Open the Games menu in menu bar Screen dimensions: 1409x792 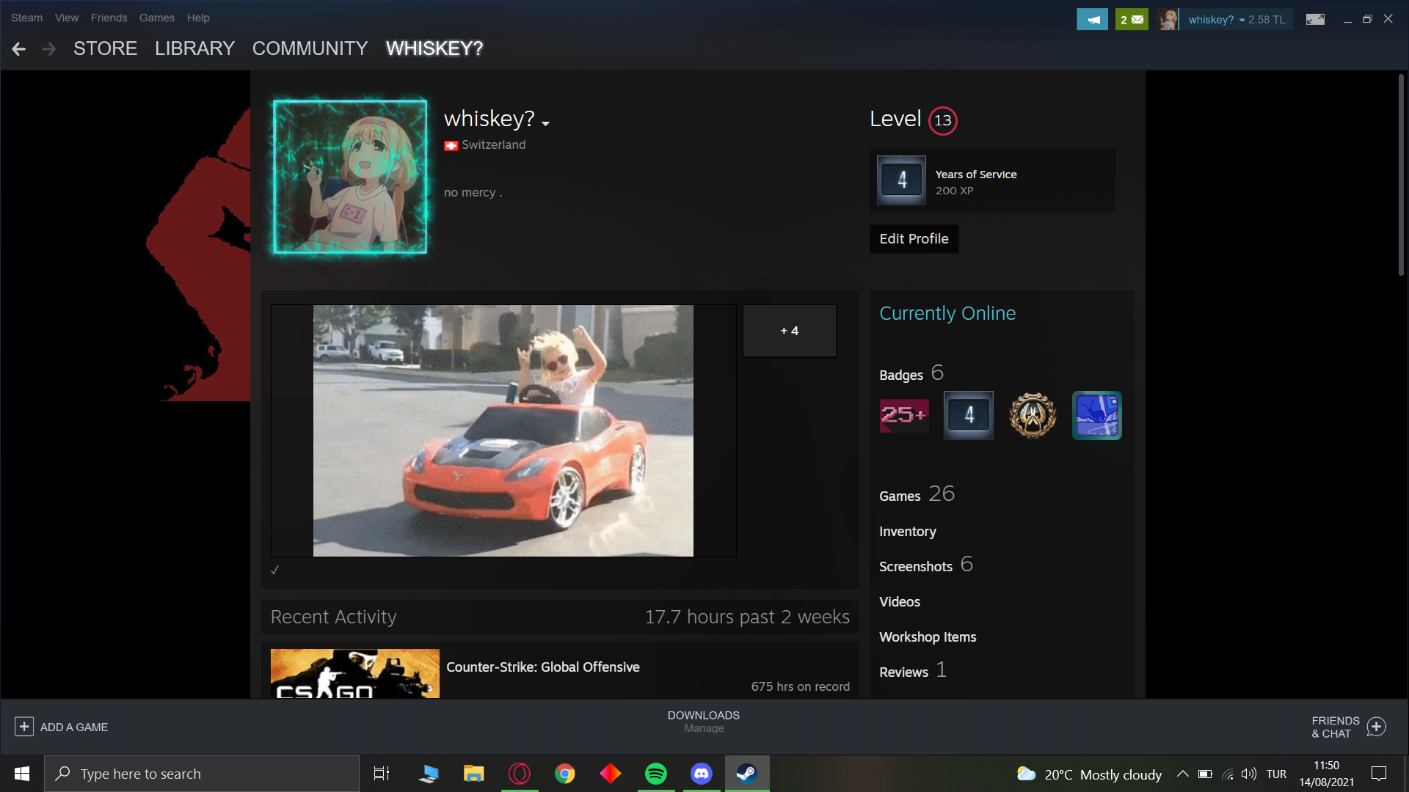tap(156, 18)
